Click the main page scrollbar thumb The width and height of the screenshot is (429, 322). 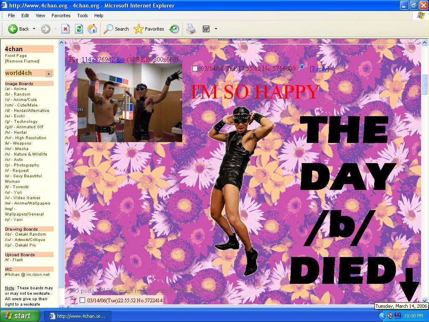tap(424, 84)
